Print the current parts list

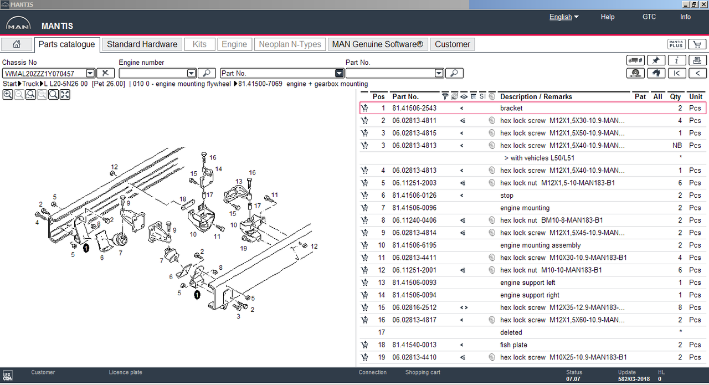tap(697, 60)
